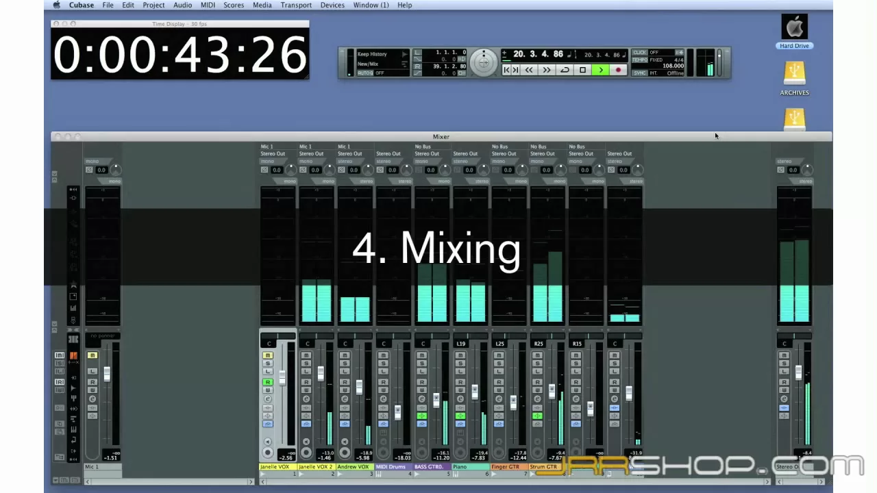The width and height of the screenshot is (877, 493).
Task: Click the green insert state on Piano channel
Action: pyautogui.click(x=460, y=416)
